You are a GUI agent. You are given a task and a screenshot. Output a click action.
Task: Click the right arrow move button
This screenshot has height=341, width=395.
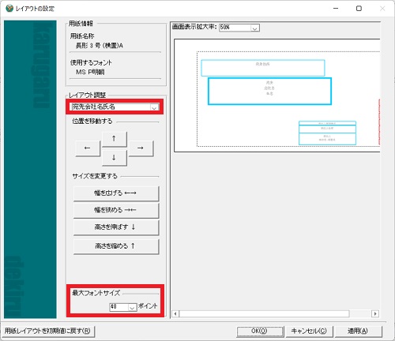click(141, 148)
